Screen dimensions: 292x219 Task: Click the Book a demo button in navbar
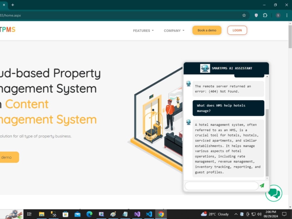tap(207, 30)
